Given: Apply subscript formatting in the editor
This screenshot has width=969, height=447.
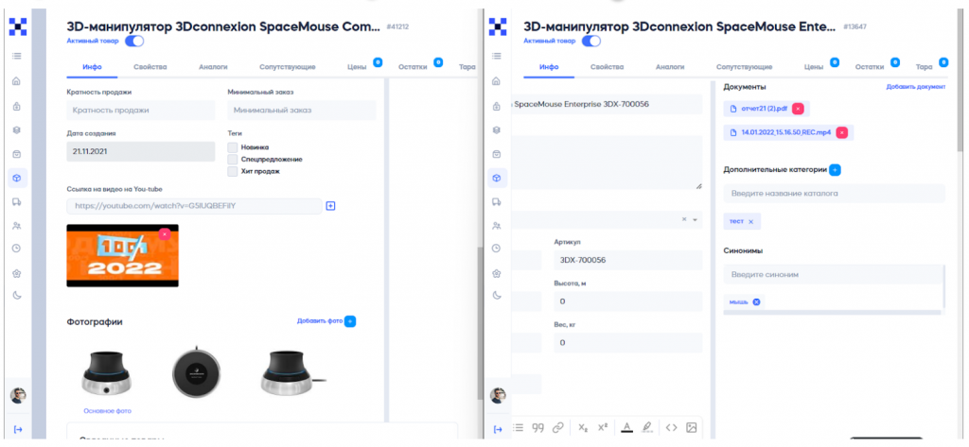Looking at the screenshot, I should coord(583,427).
